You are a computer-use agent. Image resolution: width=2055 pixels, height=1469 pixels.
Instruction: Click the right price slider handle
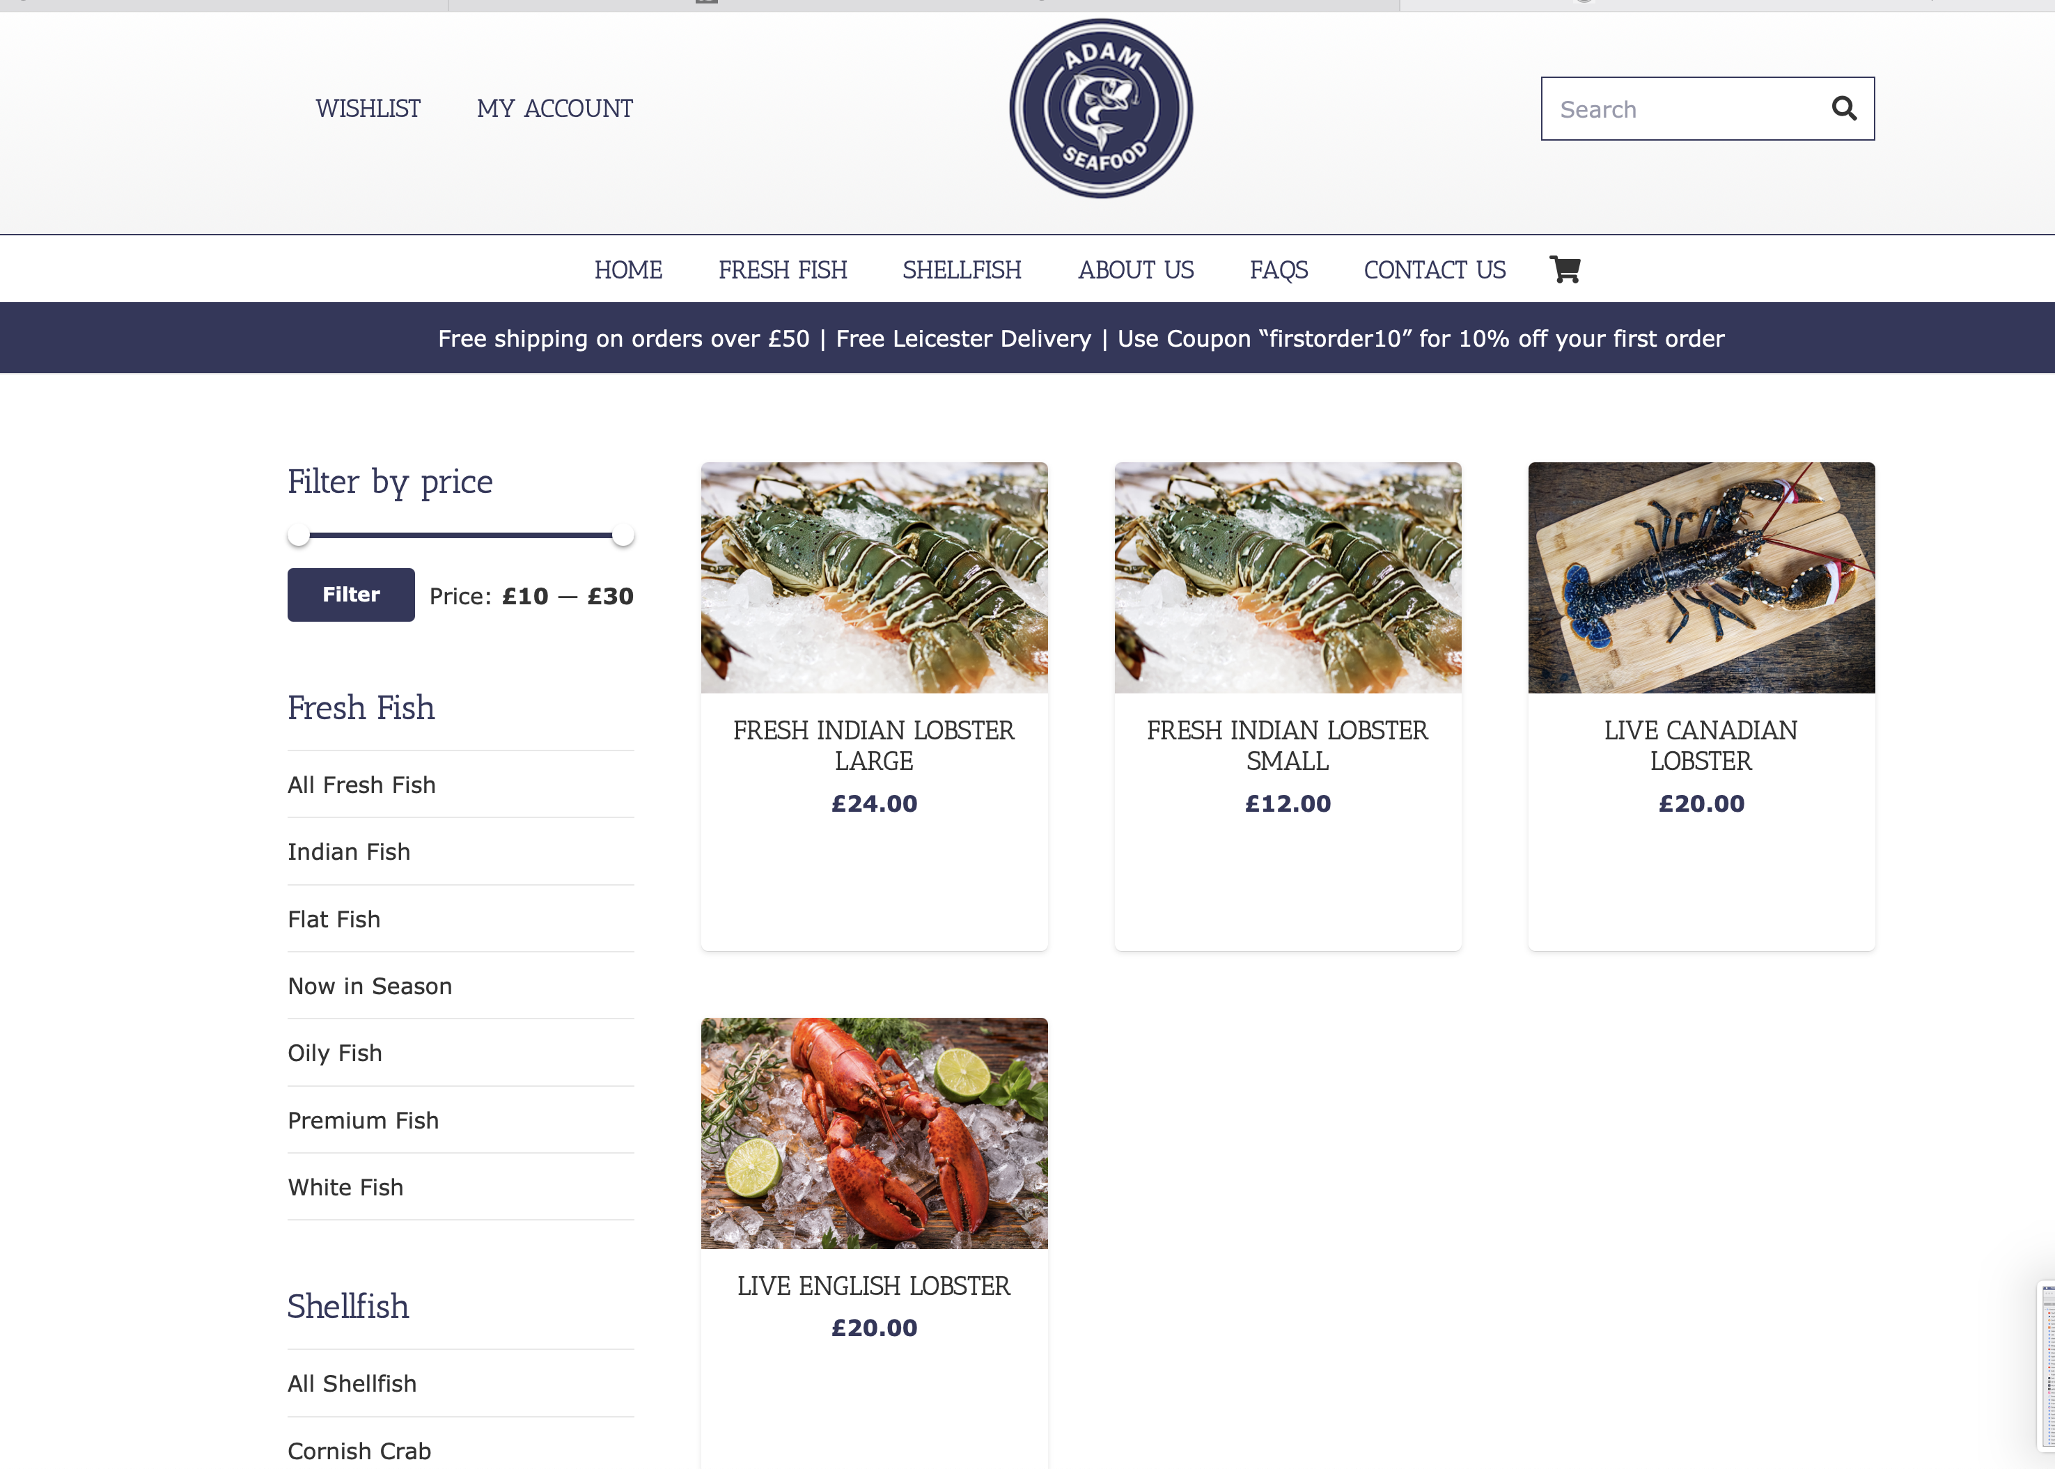point(623,535)
